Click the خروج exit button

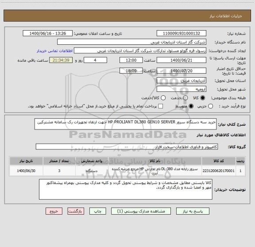(x=54, y=211)
